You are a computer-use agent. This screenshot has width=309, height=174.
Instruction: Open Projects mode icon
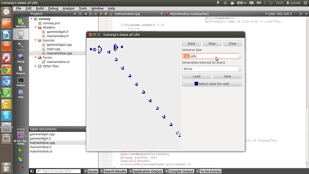point(21,70)
